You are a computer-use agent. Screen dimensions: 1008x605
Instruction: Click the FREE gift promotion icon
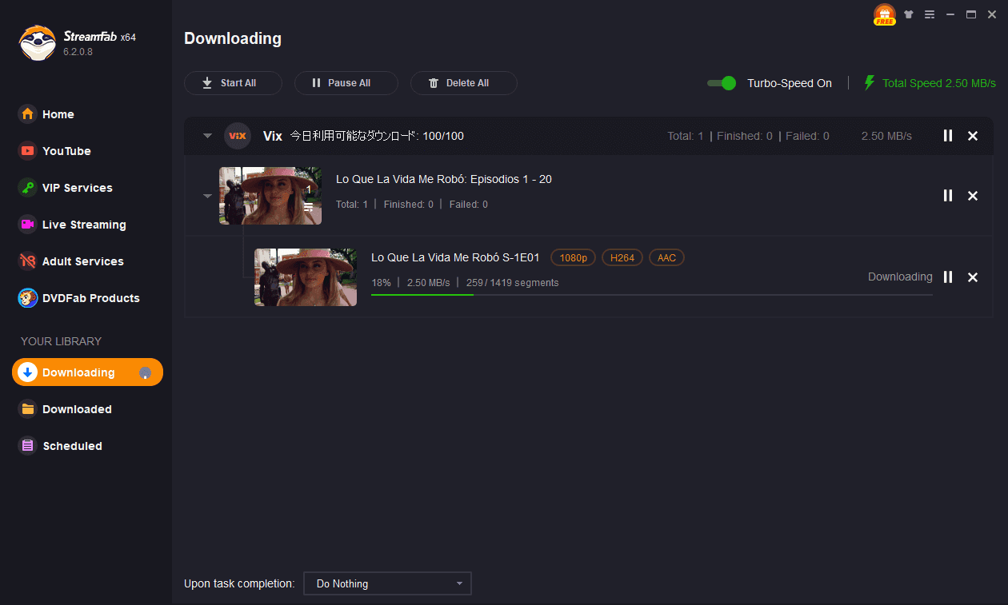pos(885,15)
